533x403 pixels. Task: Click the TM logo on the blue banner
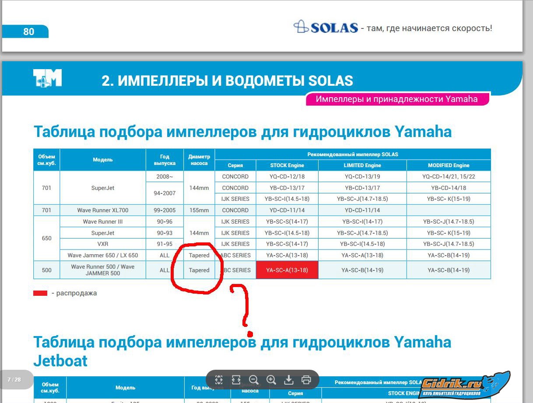(x=47, y=79)
